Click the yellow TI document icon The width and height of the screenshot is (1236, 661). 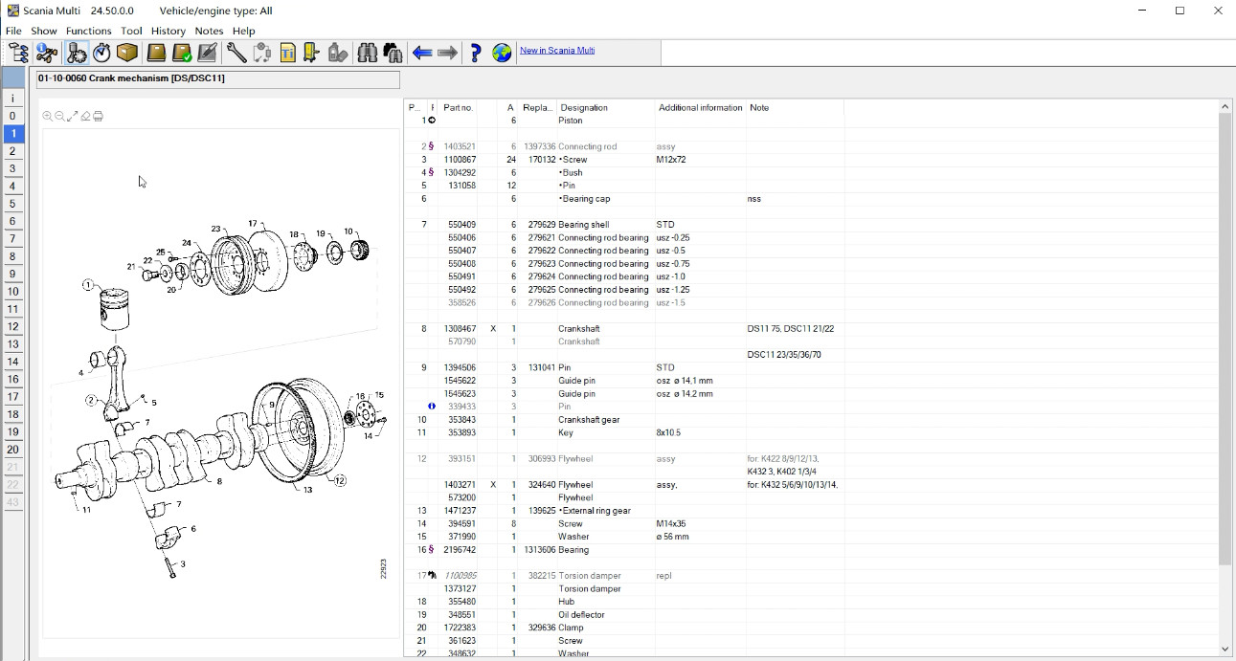pos(287,53)
